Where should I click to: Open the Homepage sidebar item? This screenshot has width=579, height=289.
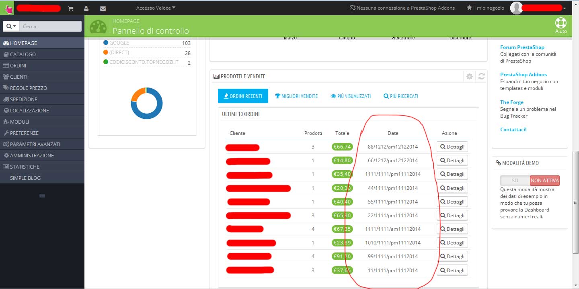click(42, 43)
